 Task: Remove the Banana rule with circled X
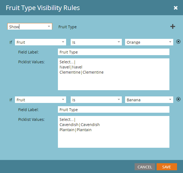pyautogui.click(x=178, y=99)
